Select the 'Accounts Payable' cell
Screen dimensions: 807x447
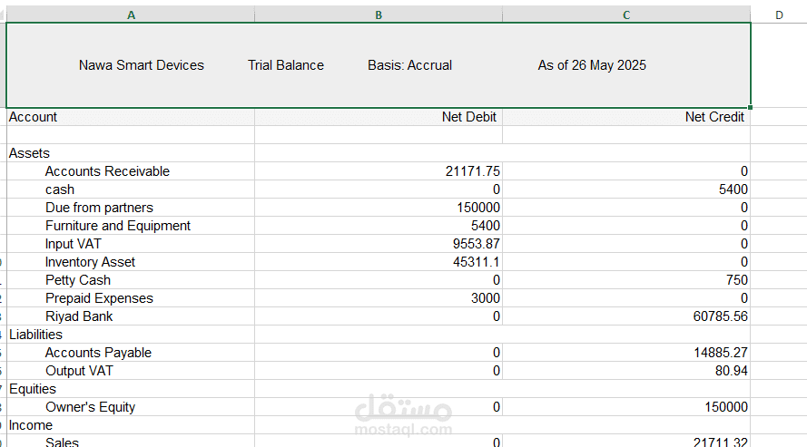131,353
